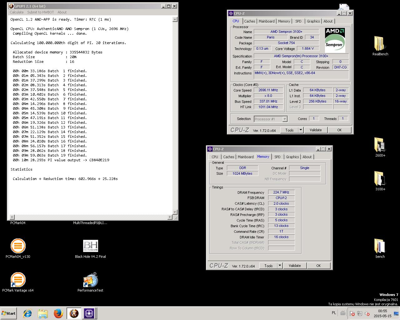The height and width of the screenshot is (320, 400).
Task: Select Mainboard tab in lower CPU-Z window
Action: 246,157
